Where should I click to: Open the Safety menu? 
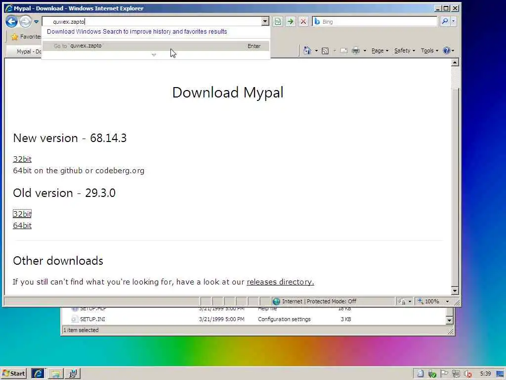(x=405, y=51)
